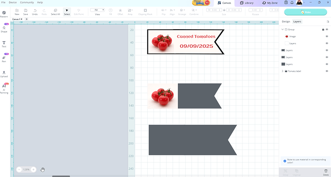Image resolution: width=331 pixels, height=177 pixels.
Task: Click the horizontal scrollbar thumb
Action: [61, 176]
